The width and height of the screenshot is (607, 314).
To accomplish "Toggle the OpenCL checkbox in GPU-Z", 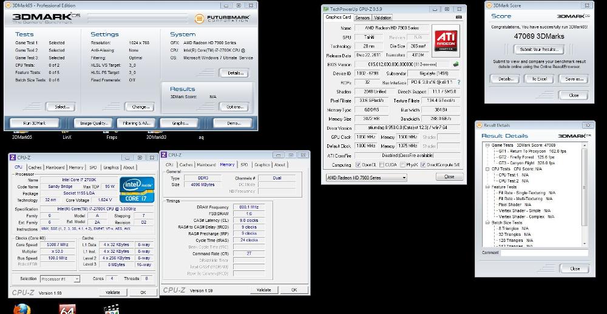I will pyautogui.click(x=359, y=165).
